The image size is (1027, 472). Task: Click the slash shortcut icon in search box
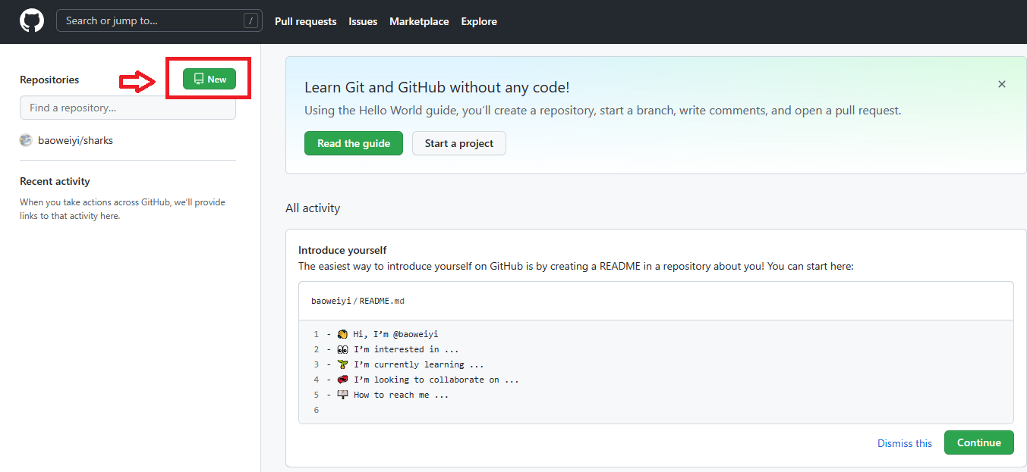point(250,21)
